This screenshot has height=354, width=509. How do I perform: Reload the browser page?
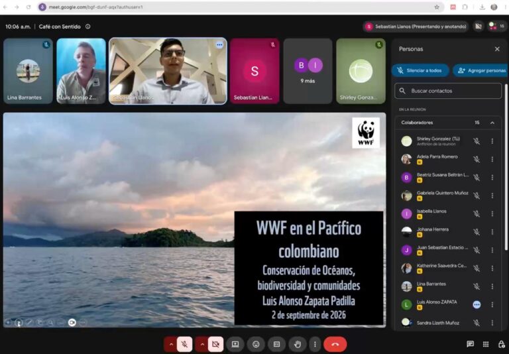28,7
